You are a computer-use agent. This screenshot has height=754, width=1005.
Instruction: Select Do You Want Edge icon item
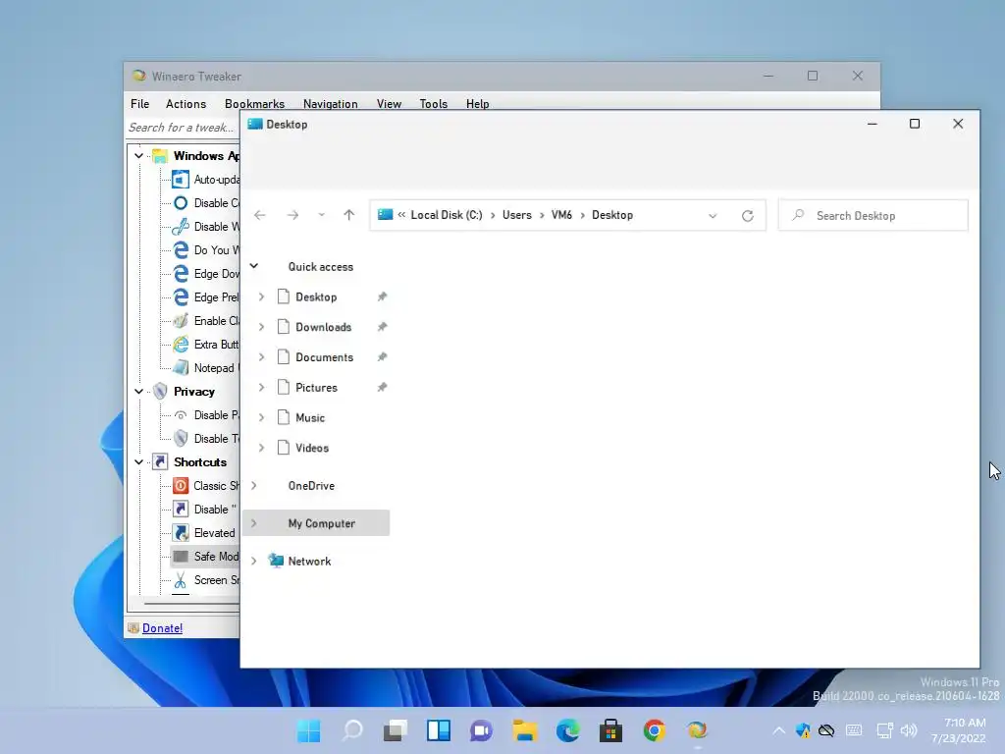pyautogui.click(x=181, y=250)
